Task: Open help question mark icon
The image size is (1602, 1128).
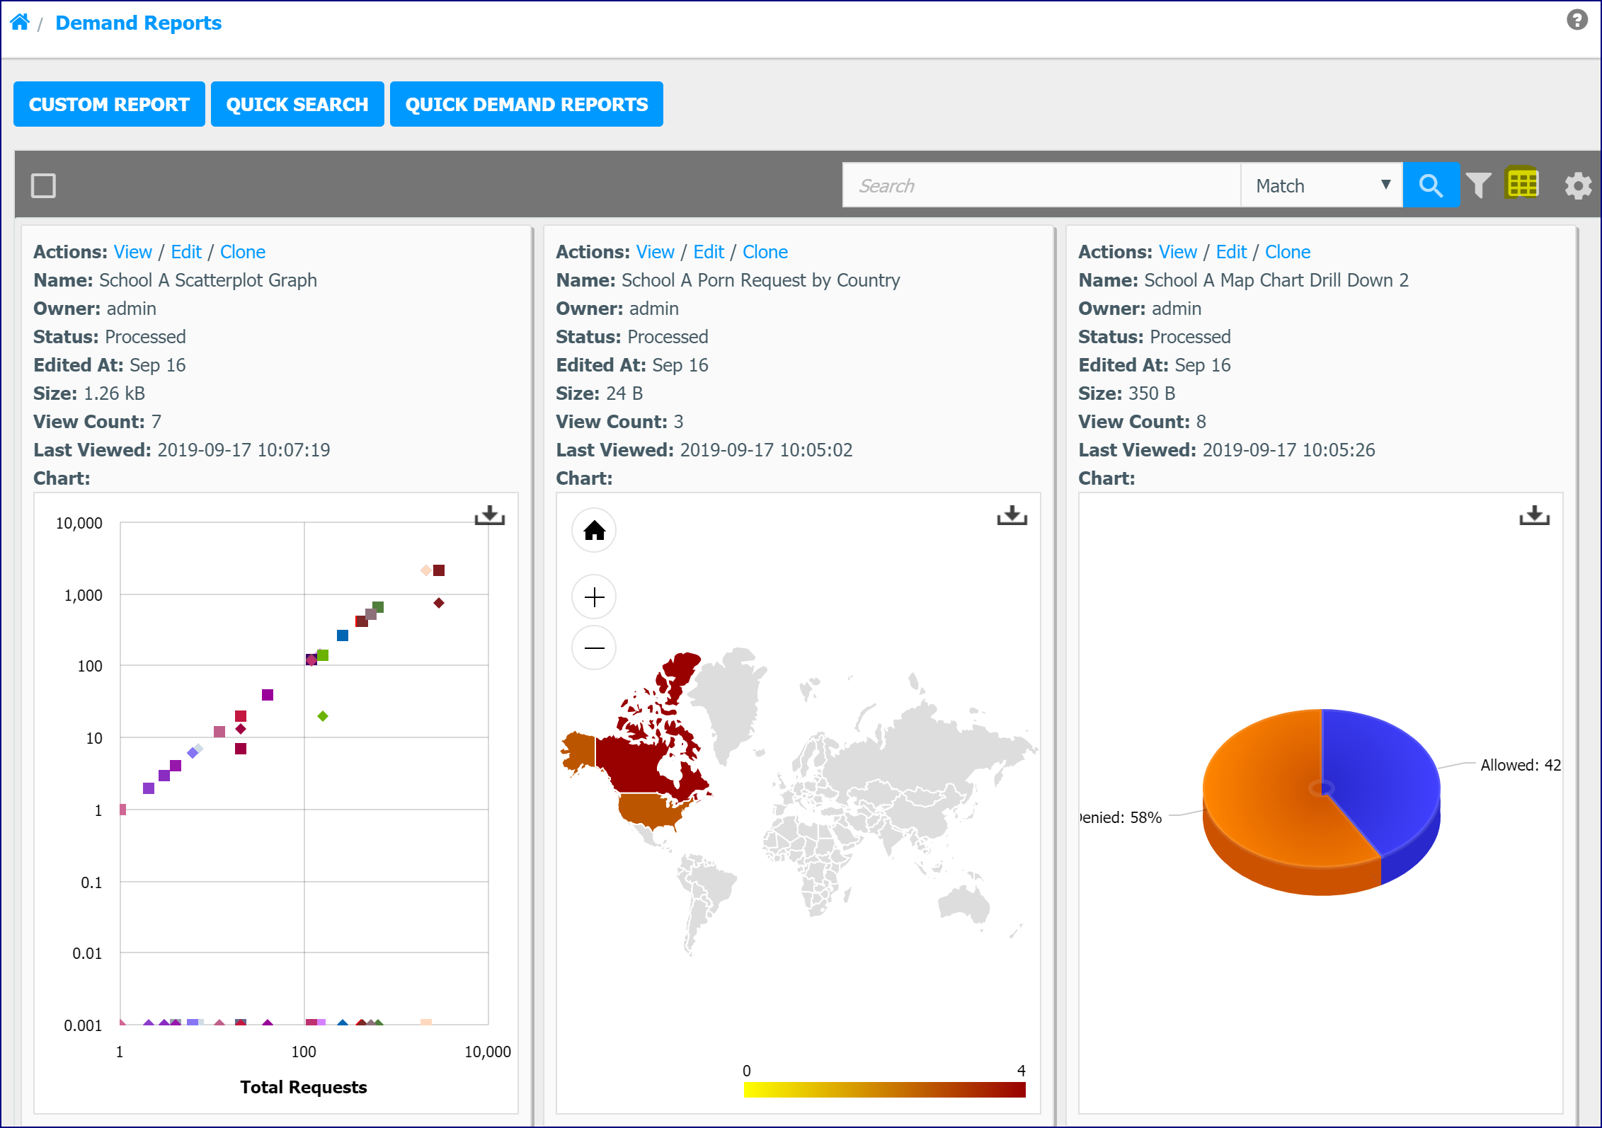Action: click(x=1577, y=19)
